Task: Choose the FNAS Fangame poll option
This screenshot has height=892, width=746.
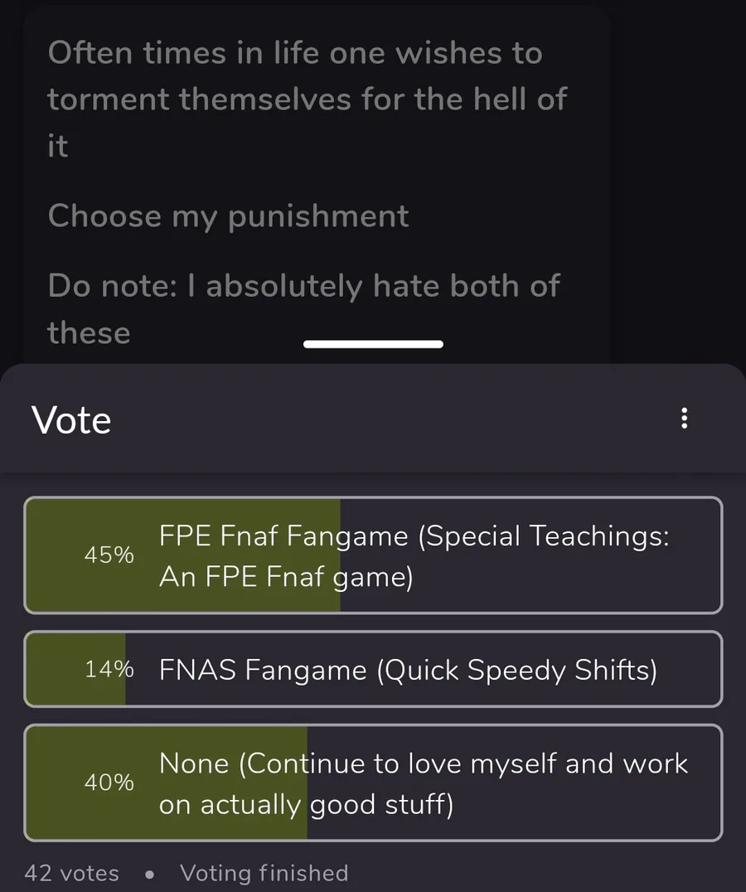Action: point(373,669)
